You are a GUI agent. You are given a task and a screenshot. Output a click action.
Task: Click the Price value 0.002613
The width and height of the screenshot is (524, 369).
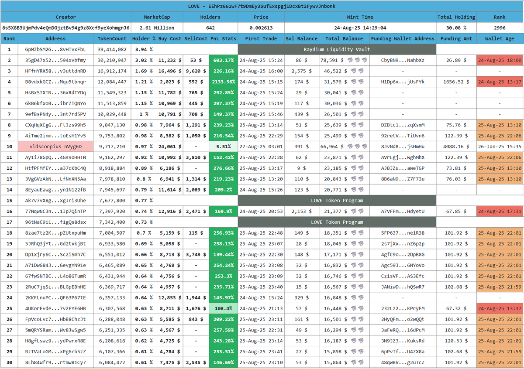pyautogui.click(x=261, y=28)
